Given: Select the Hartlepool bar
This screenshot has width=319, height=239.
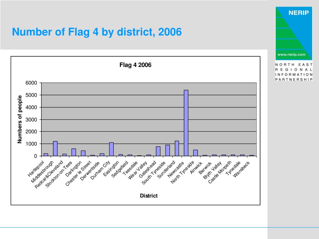Looking at the screenshot, I should click(x=46, y=155).
